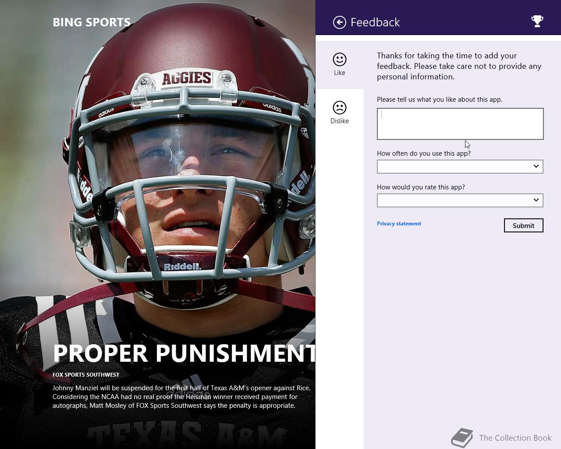
Task: Expand the 'How often' combo box
Action: tap(460, 167)
